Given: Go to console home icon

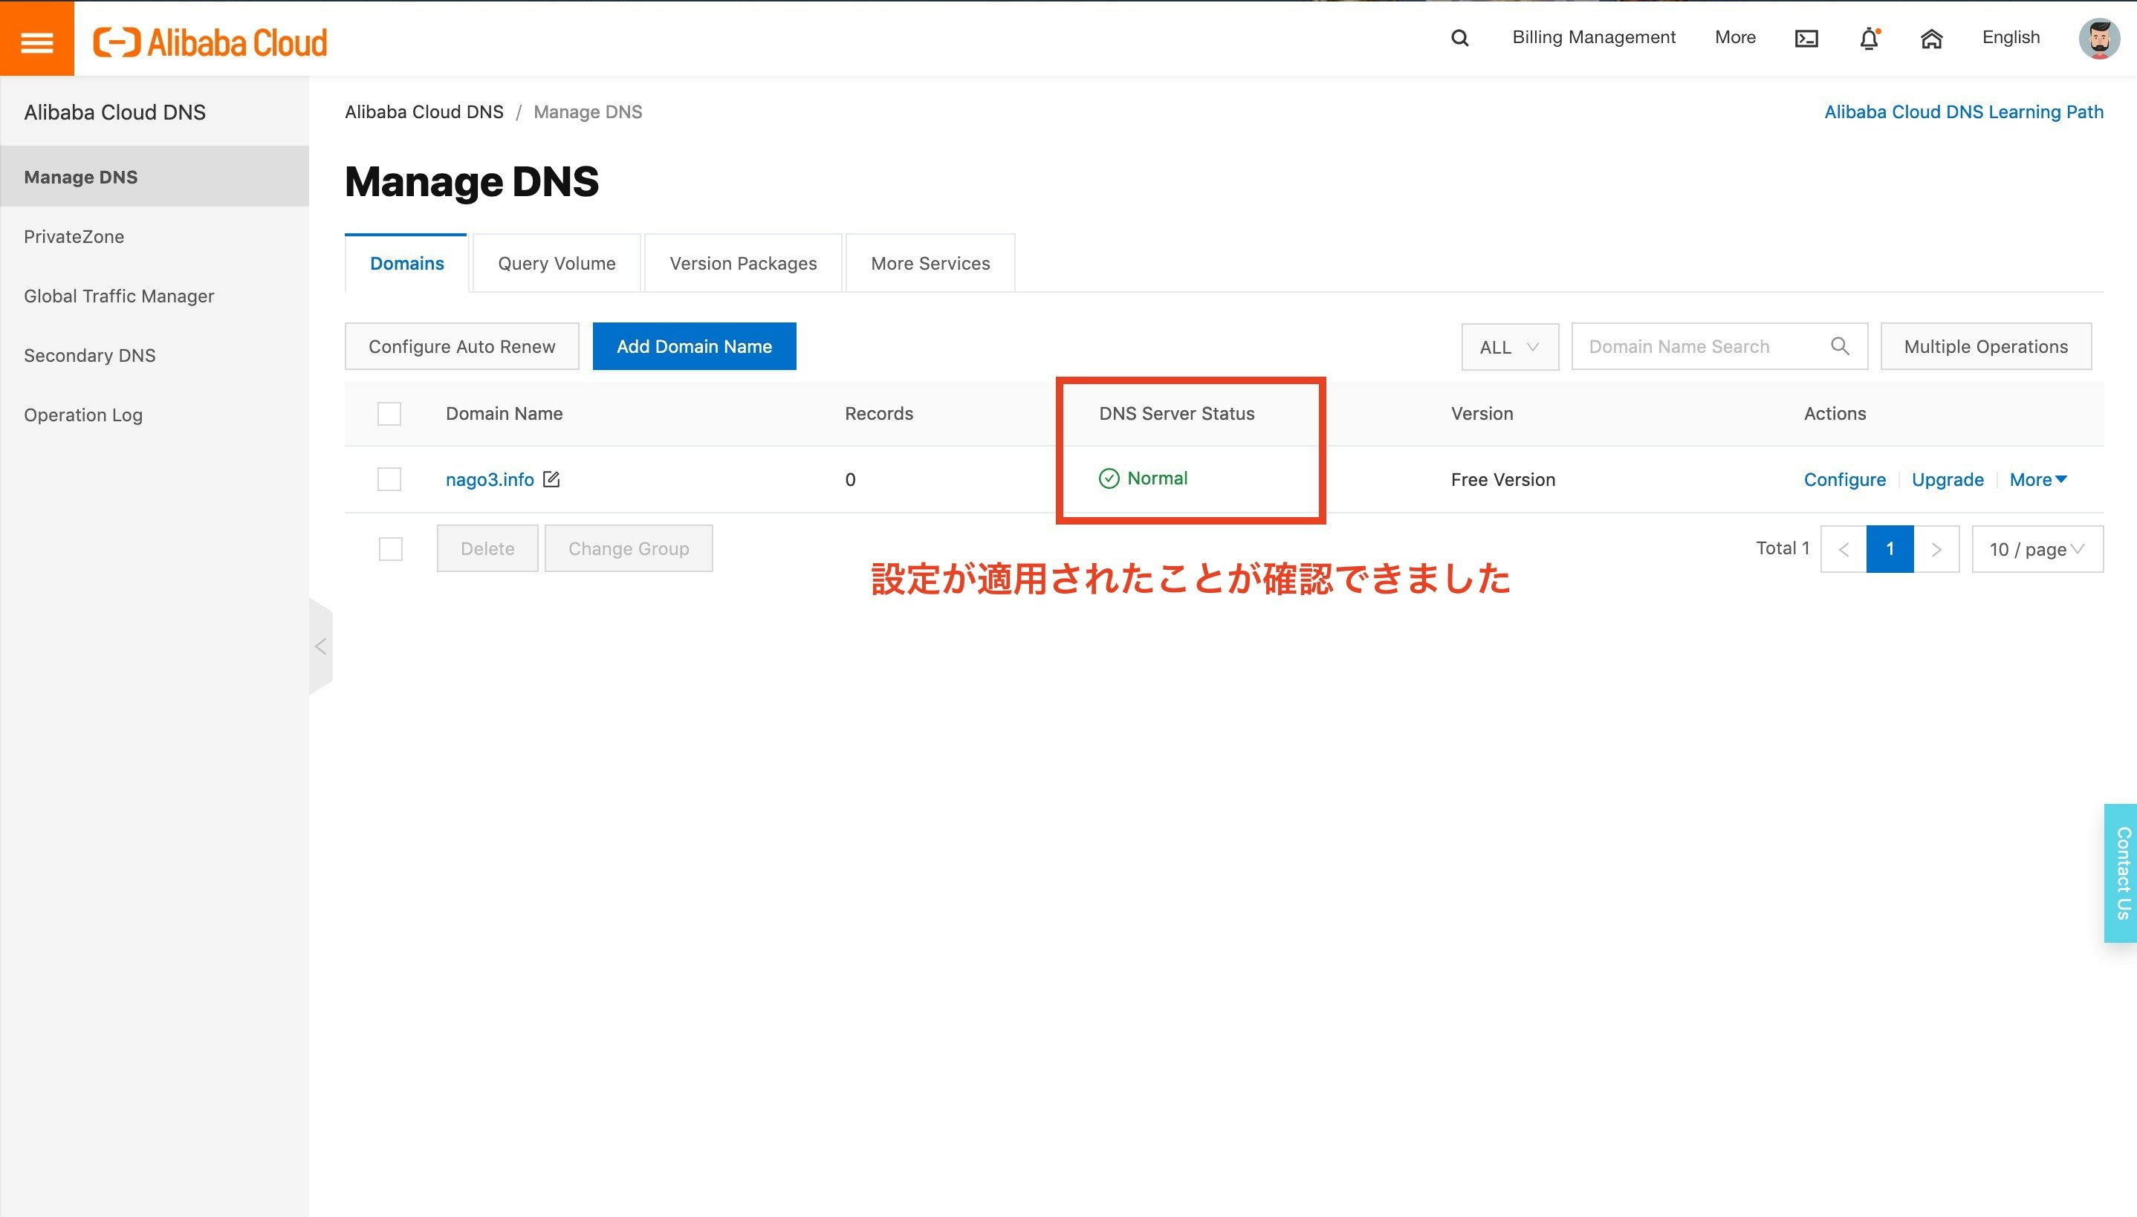Looking at the screenshot, I should 1931,39.
